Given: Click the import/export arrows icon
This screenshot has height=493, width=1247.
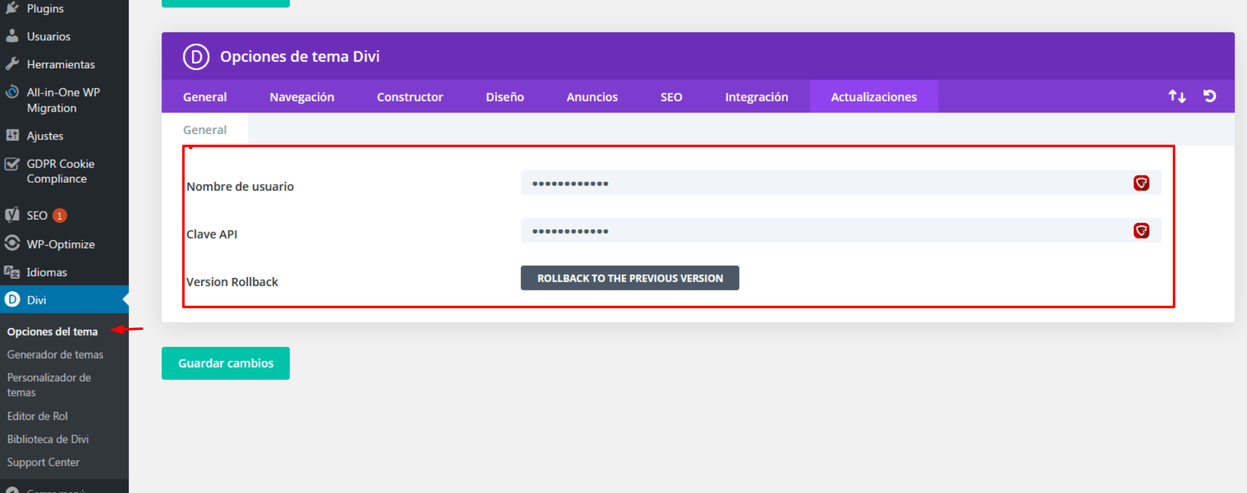Looking at the screenshot, I should [x=1177, y=97].
